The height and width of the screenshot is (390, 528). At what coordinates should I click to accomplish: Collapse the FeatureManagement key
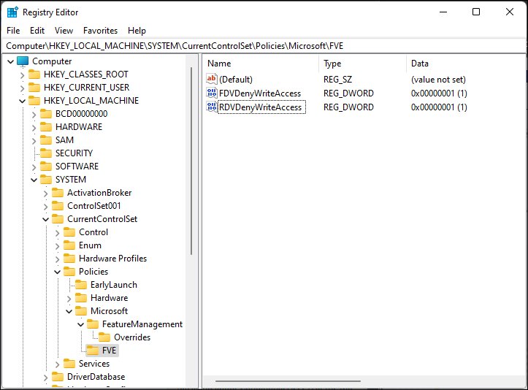pos(81,324)
